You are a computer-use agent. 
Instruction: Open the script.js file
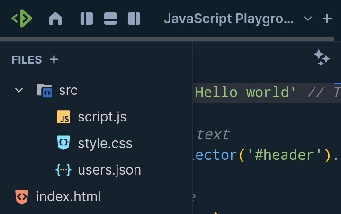(x=102, y=117)
